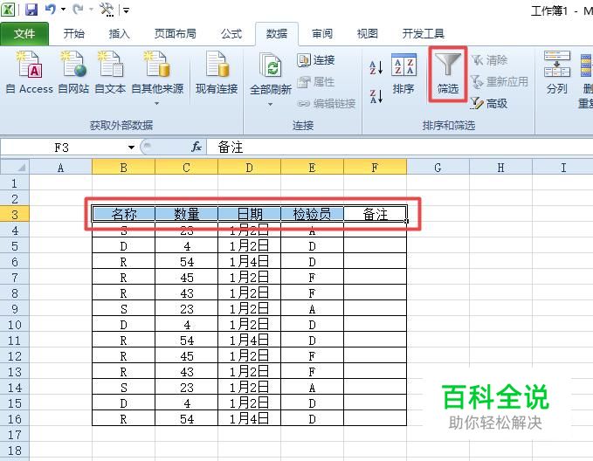Viewport: 593px width, 461px height.
Task: Import data from website (自网站)
Action: click(x=73, y=72)
